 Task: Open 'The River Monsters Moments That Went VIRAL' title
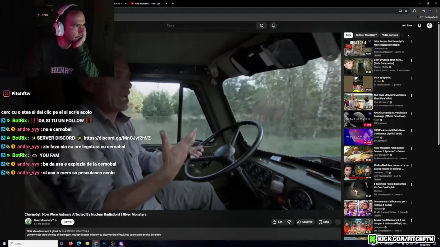point(390,97)
